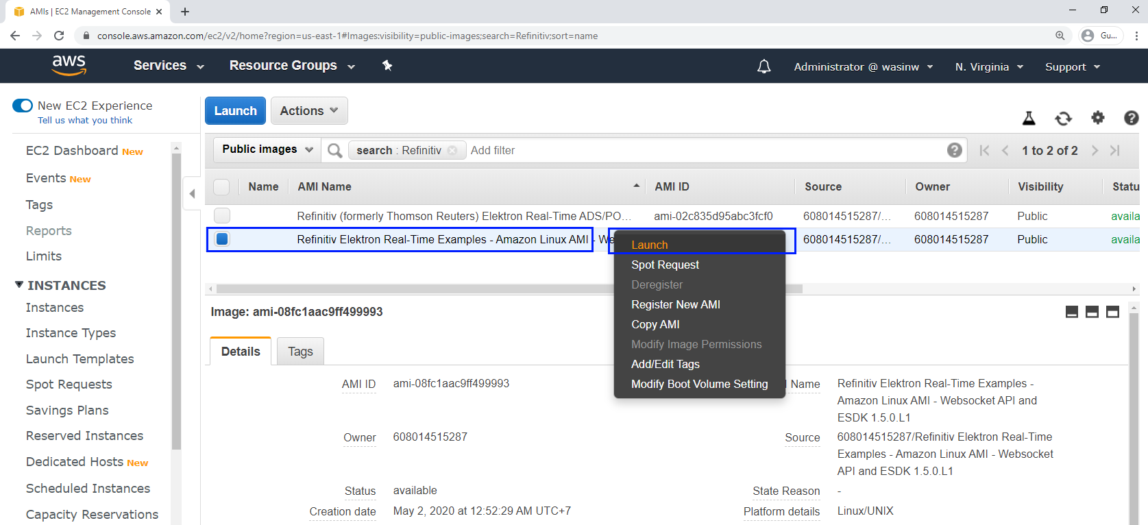1148x525 pixels.
Task: Open the Actions dropdown
Action: pyautogui.click(x=309, y=111)
